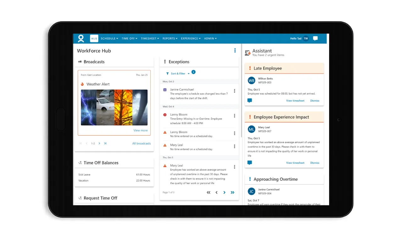
Task: View timesheet for Mary Leal in Assistant
Action: tap(295, 163)
